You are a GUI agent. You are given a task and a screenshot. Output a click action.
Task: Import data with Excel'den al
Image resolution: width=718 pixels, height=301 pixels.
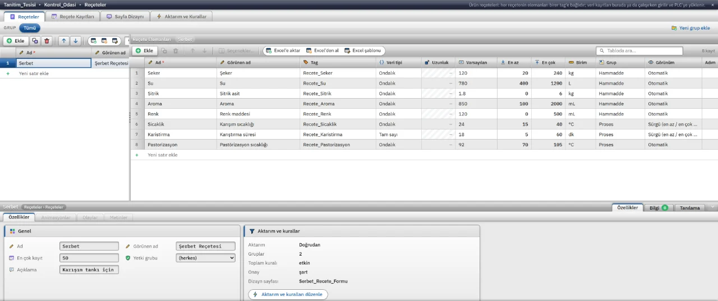click(323, 50)
